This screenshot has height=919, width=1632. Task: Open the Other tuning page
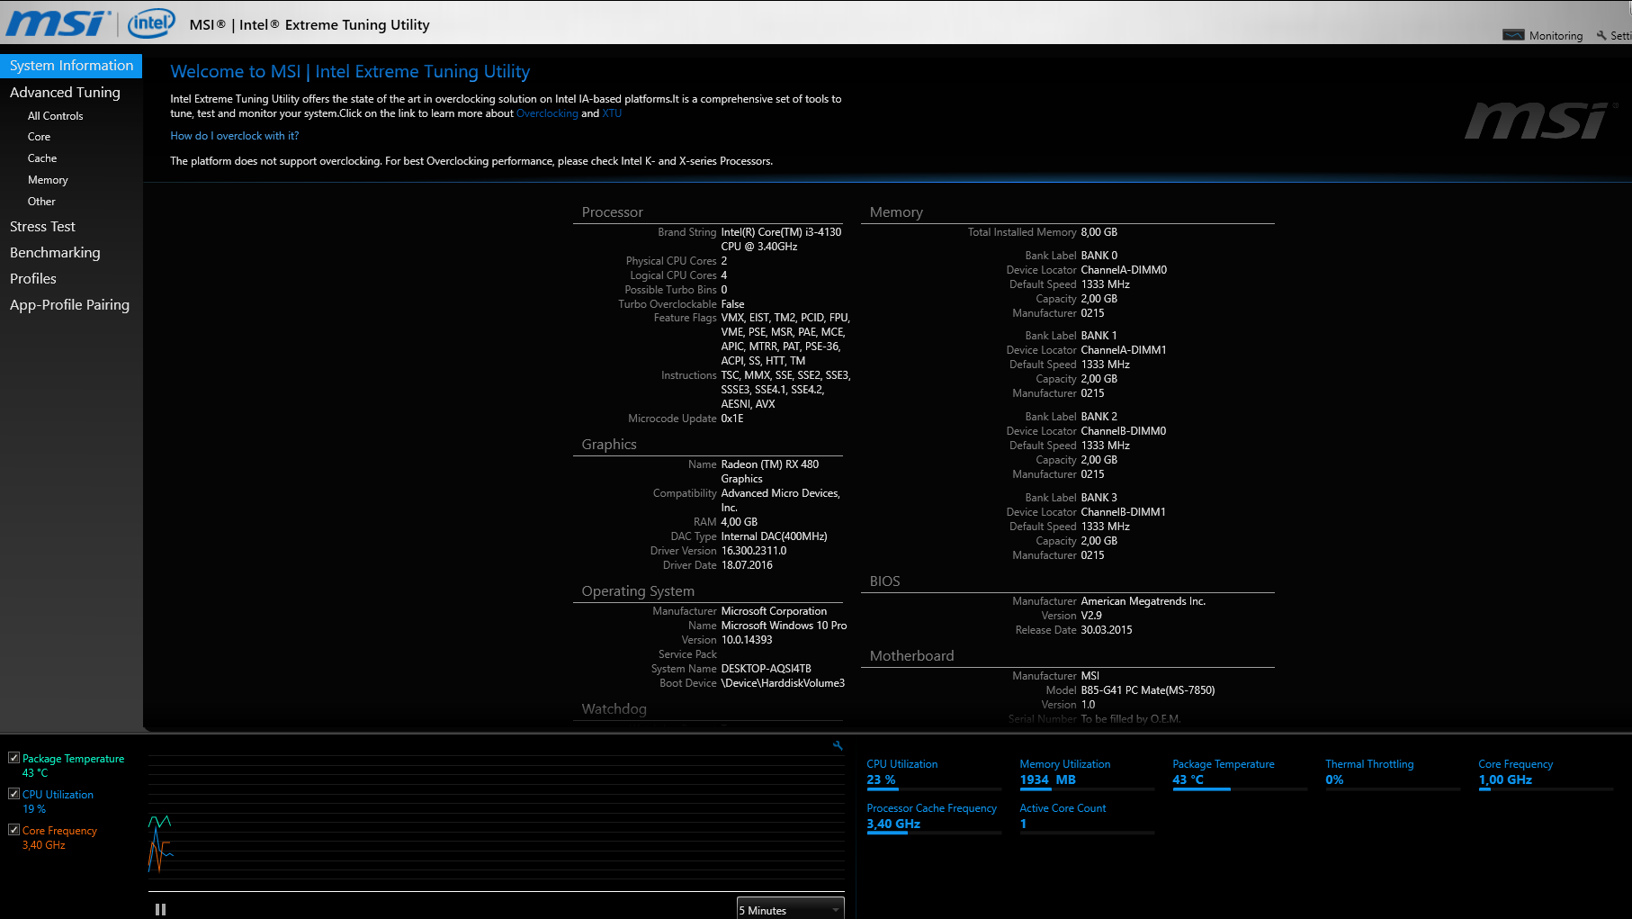click(41, 202)
